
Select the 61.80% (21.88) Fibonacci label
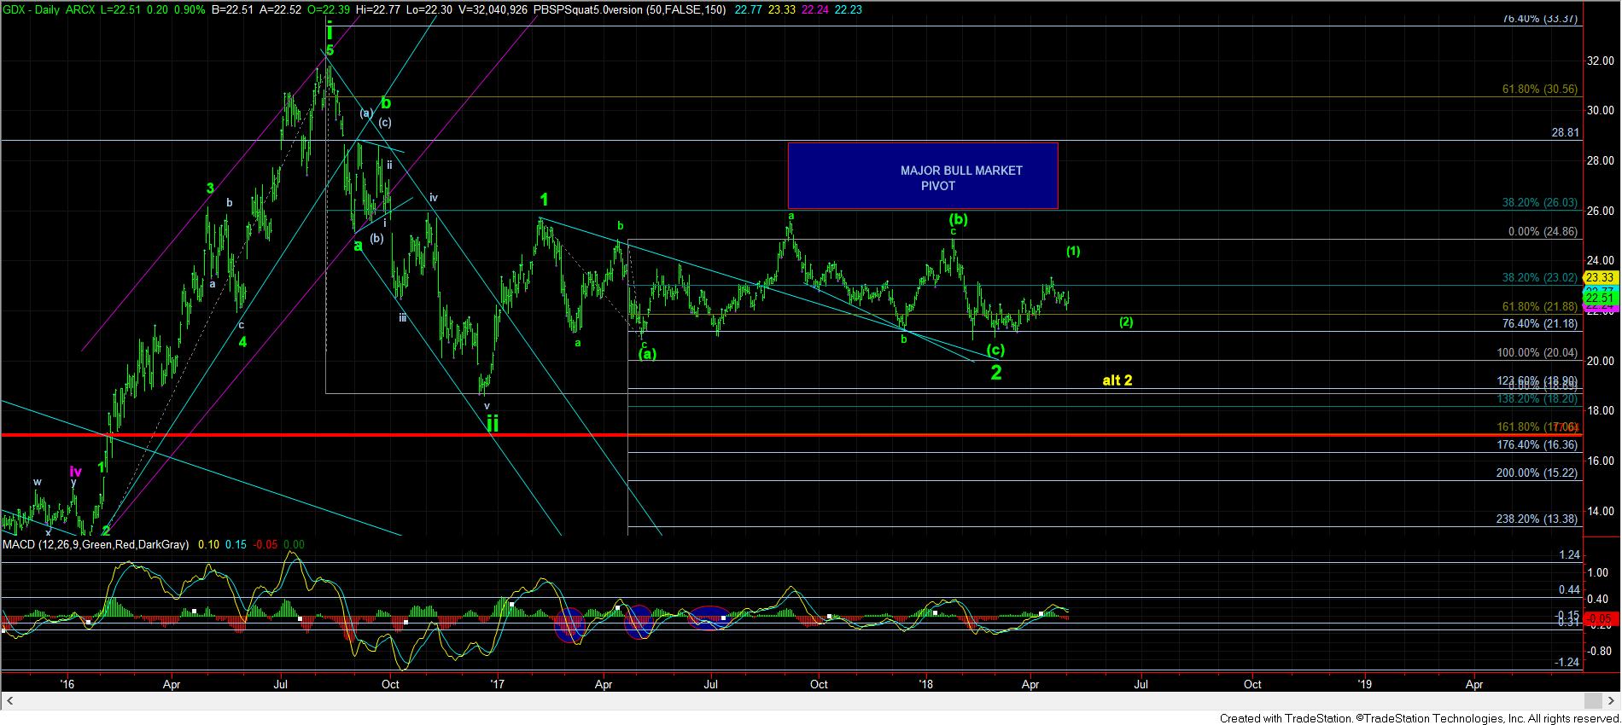(x=1540, y=307)
